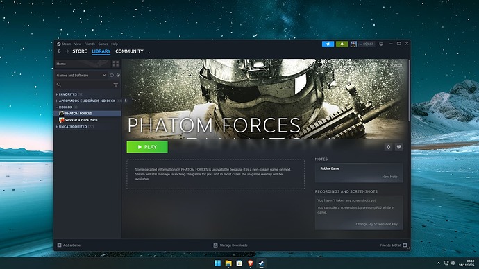Click the Manage Downloads tray icon
The height and width of the screenshot is (269, 479).
(x=215, y=245)
